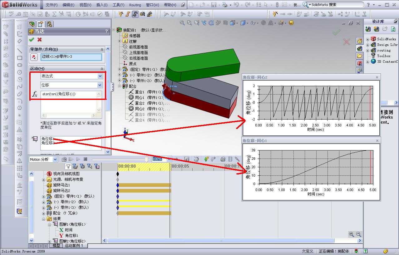This screenshot has height=255, width=399.
Task: Click the Calculate motion study icon
Action: point(64,159)
